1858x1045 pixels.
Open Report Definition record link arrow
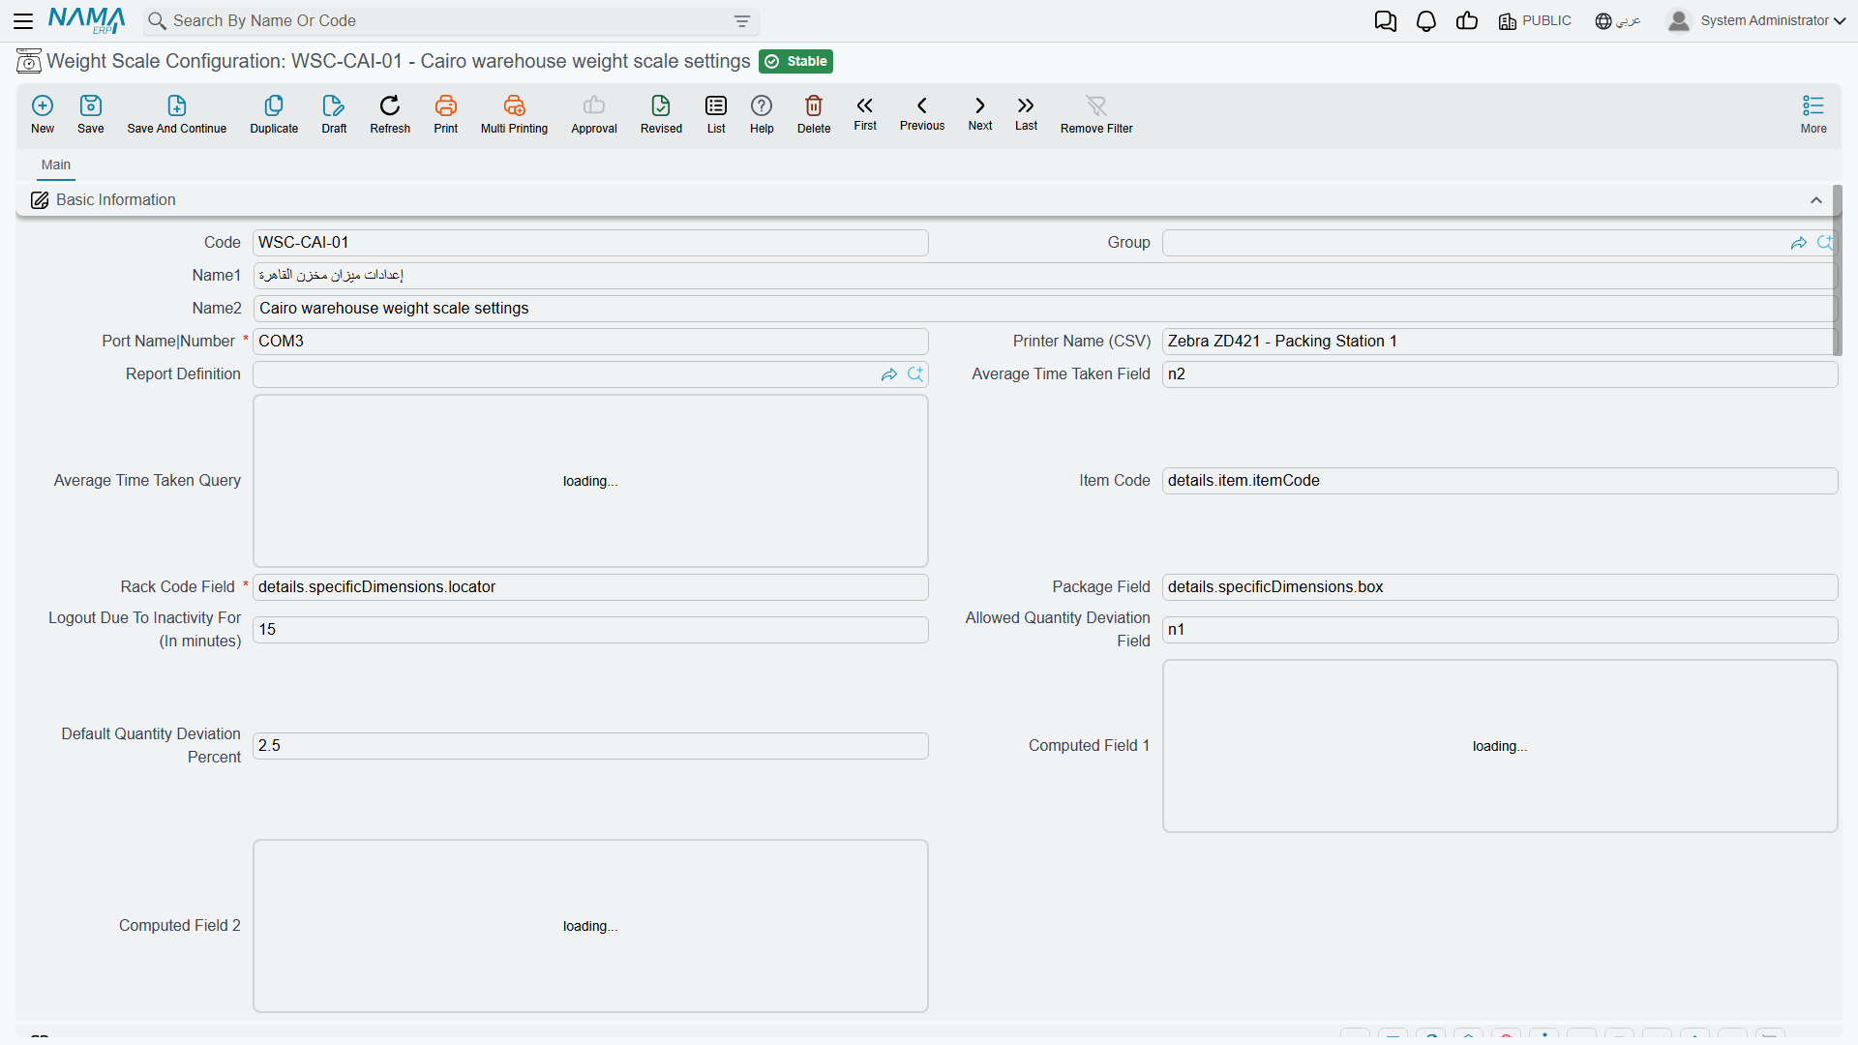click(889, 374)
